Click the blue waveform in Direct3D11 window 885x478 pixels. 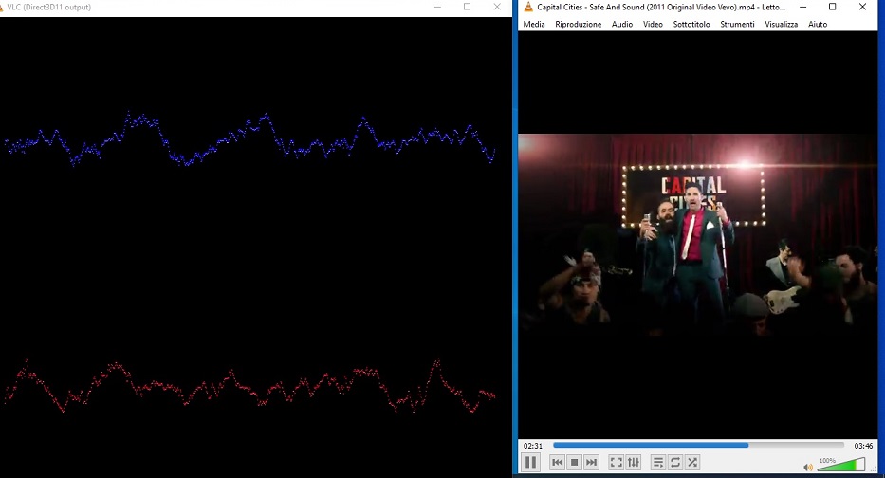(x=250, y=139)
